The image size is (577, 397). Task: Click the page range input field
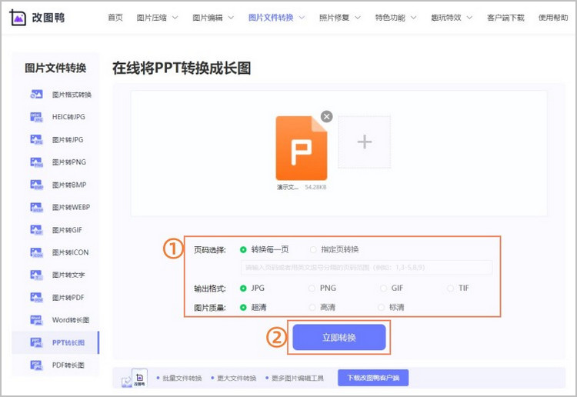pos(365,268)
